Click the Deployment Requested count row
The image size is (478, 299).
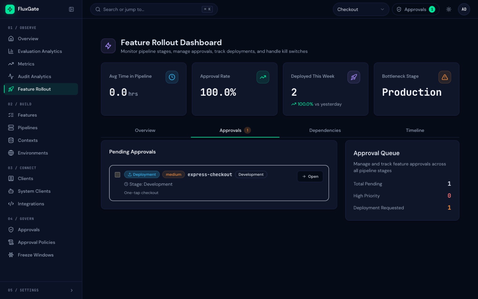(x=402, y=208)
